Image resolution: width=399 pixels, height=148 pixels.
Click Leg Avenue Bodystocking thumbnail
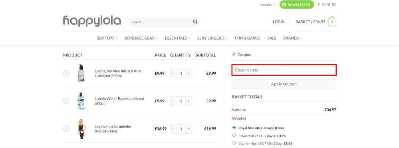coord(81,129)
